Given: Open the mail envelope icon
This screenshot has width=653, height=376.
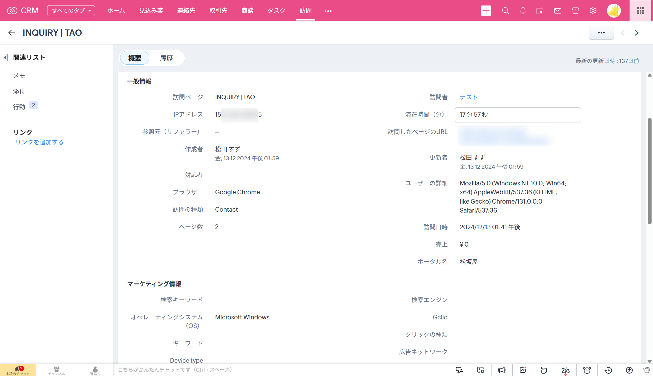Looking at the screenshot, I should tap(557, 11).
